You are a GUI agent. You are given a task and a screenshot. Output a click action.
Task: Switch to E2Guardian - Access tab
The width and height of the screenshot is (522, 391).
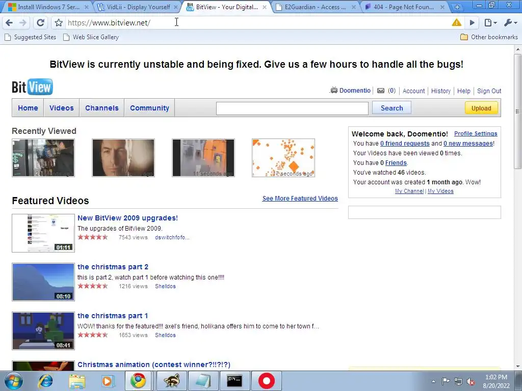[x=315, y=7]
